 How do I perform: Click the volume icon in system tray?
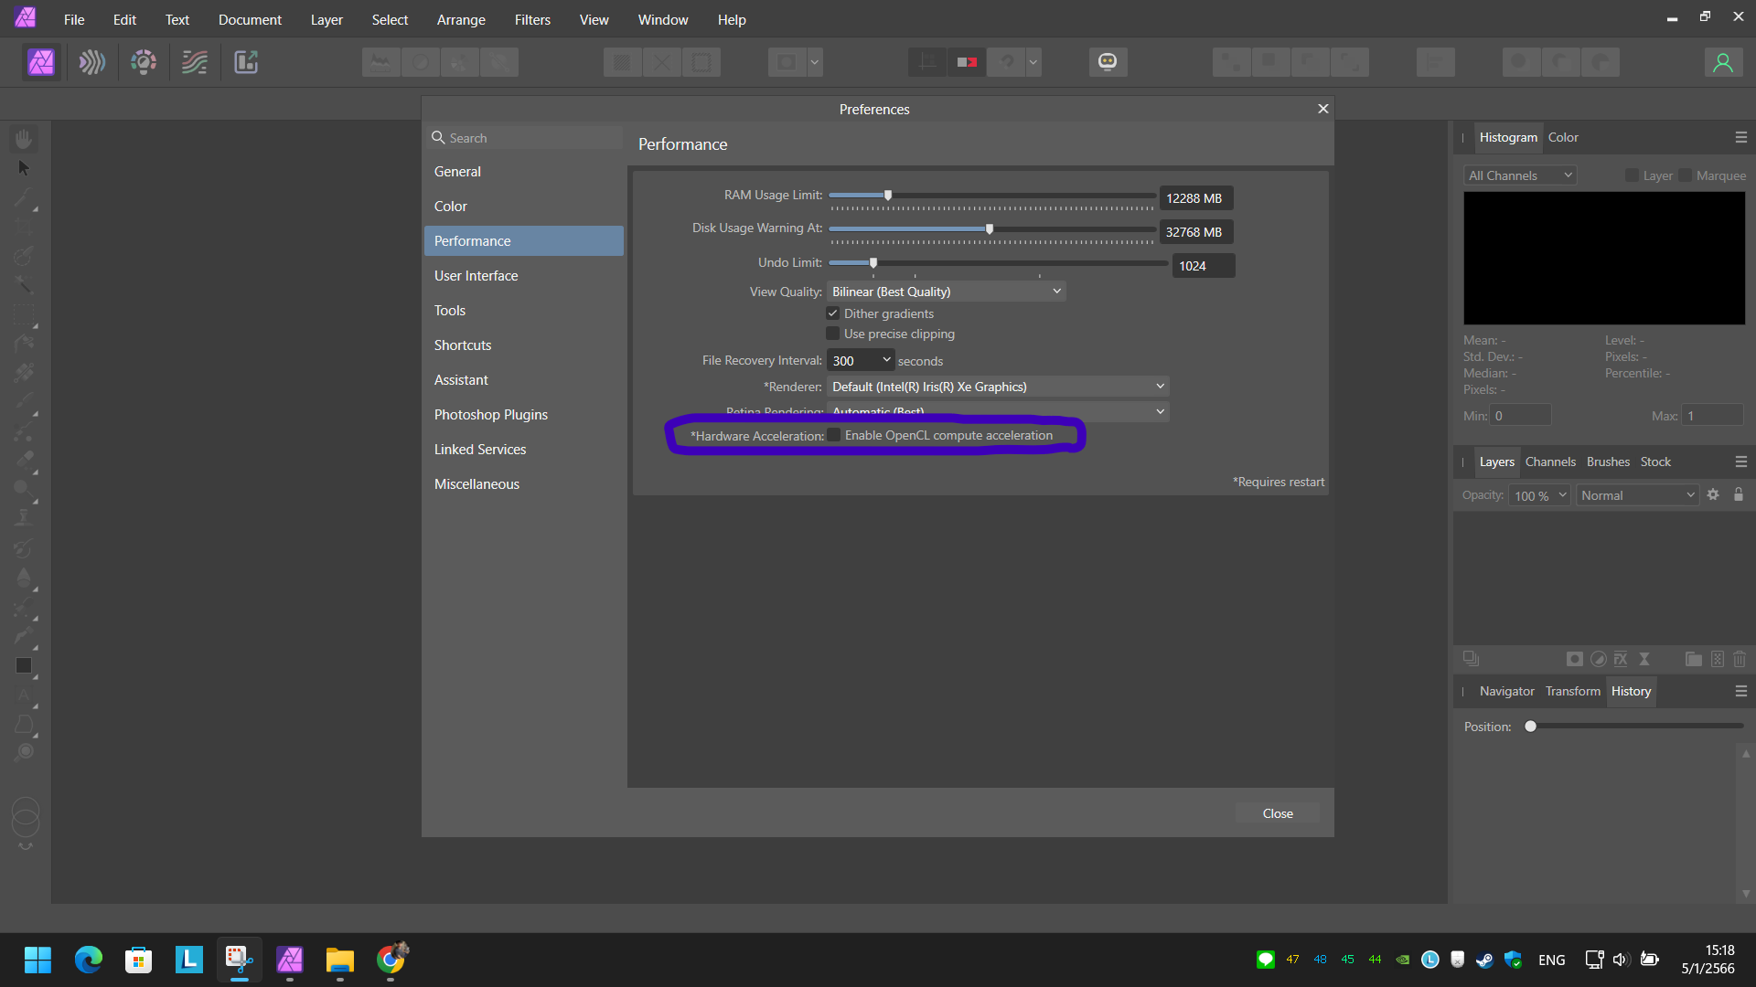pyautogui.click(x=1621, y=960)
